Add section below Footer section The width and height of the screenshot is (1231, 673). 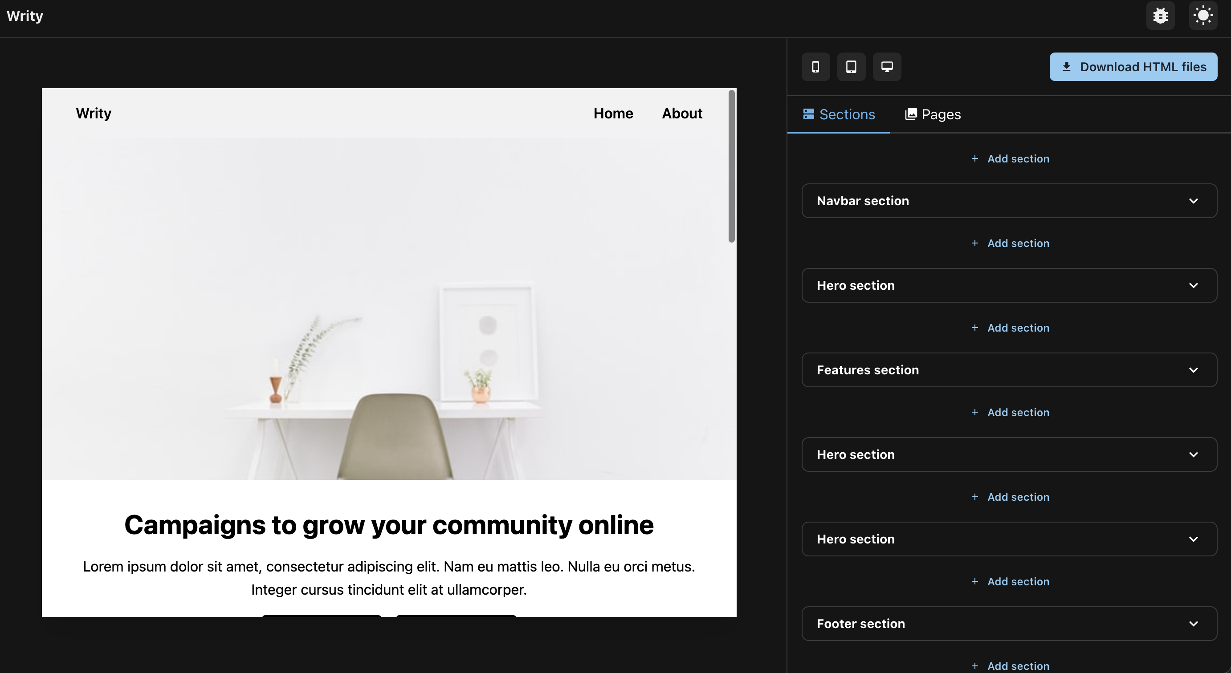(x=1010, y=666)
